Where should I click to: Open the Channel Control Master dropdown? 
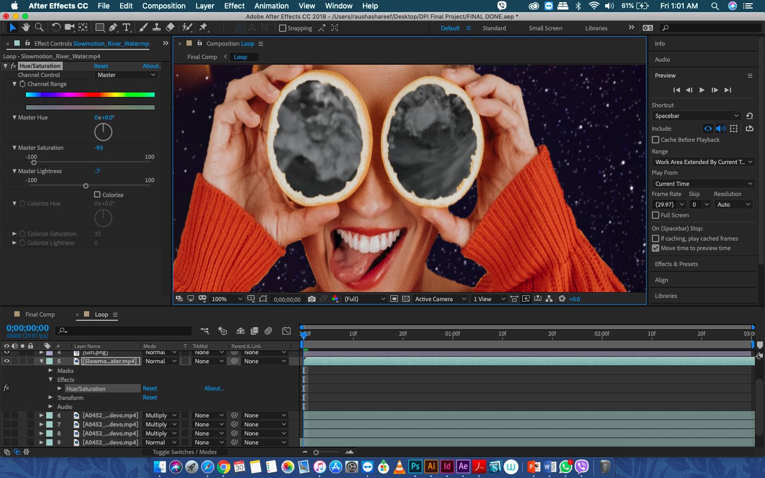click(x=126, y=75)
